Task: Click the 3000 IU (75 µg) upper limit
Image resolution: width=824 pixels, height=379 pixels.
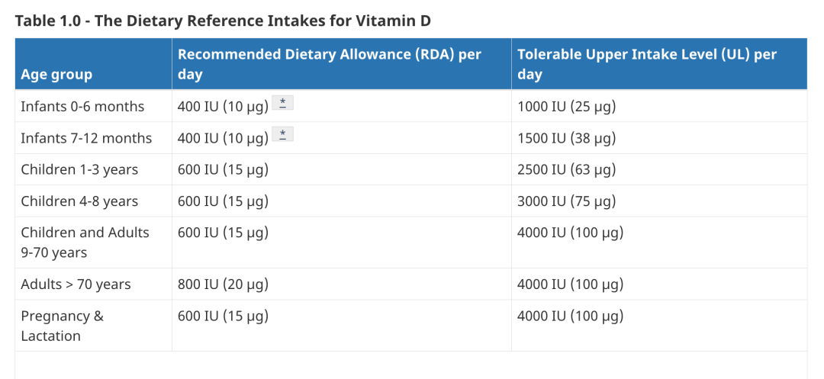Action: click(566, 201)
